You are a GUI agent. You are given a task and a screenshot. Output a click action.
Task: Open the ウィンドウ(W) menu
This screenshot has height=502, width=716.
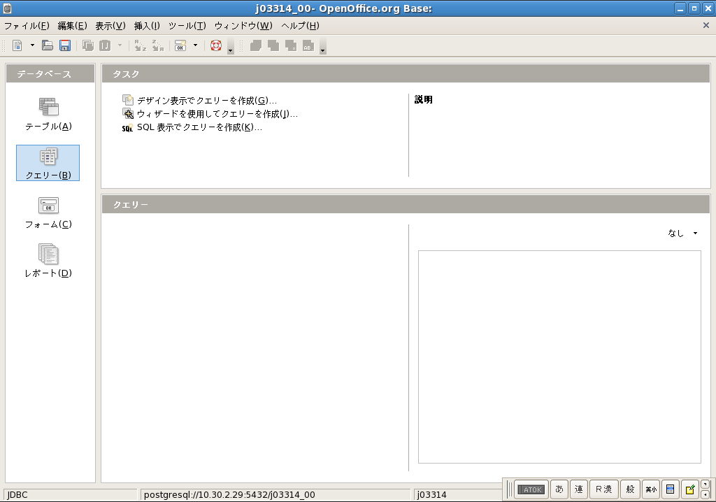pyautogui.click(x=243, y=26)
